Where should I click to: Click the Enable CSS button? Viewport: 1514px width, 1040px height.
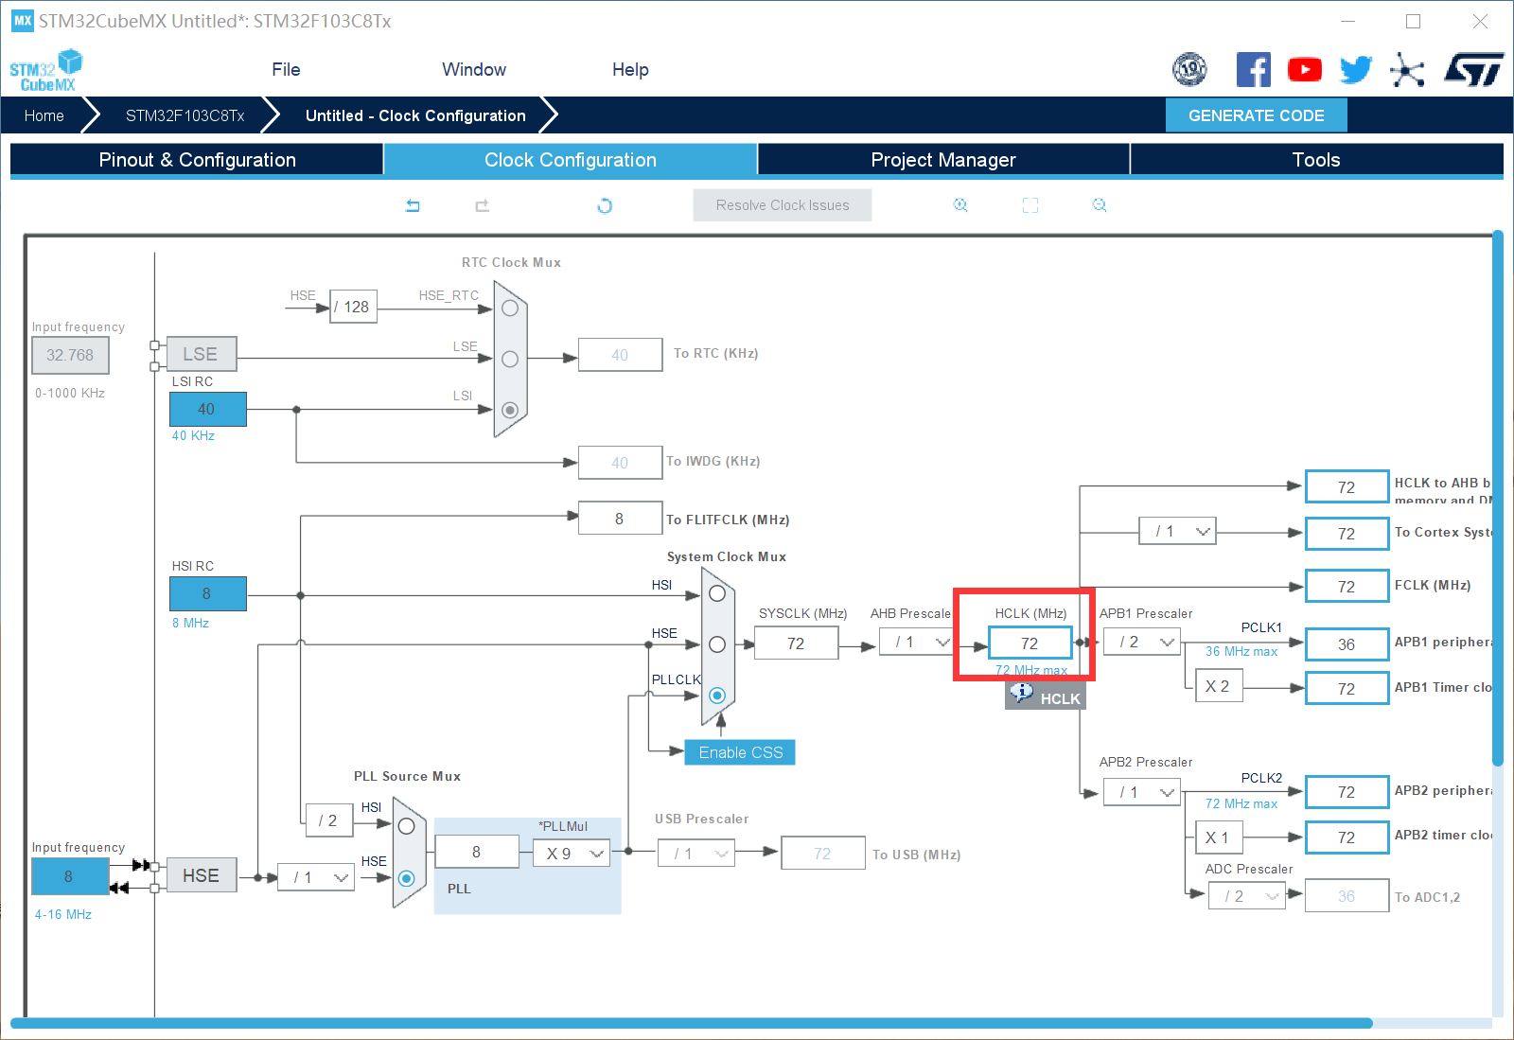tap(740, 752)
